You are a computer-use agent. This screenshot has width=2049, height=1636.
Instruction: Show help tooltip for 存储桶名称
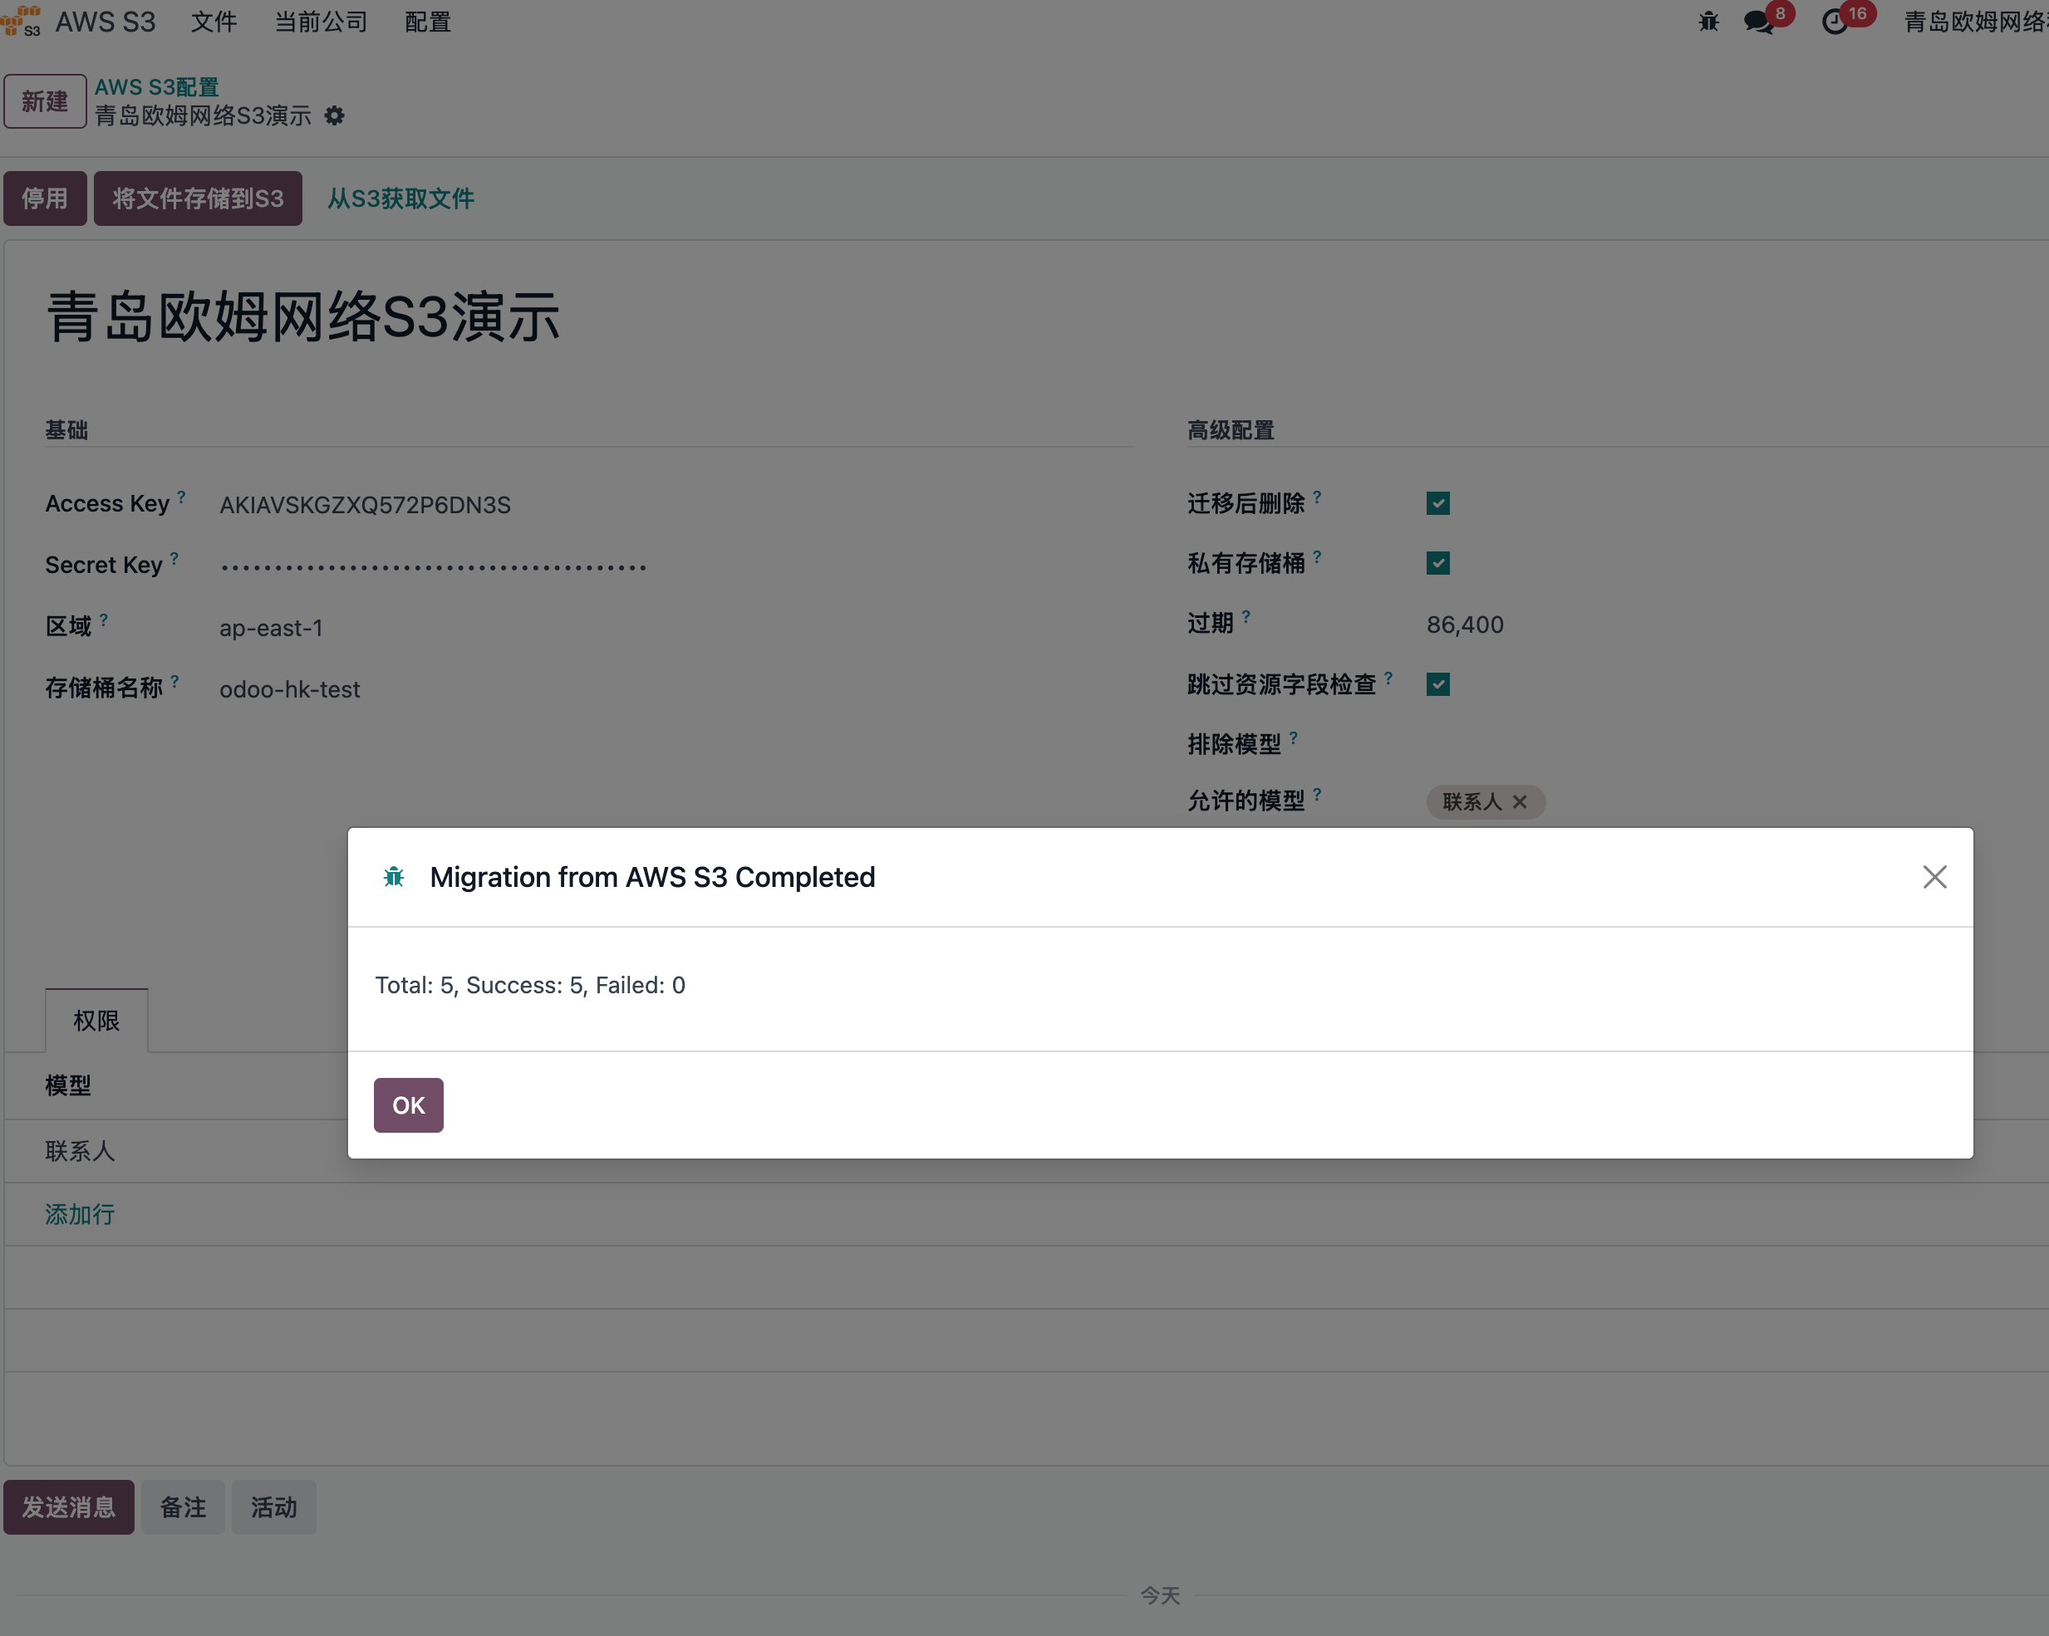coord(174,680)
